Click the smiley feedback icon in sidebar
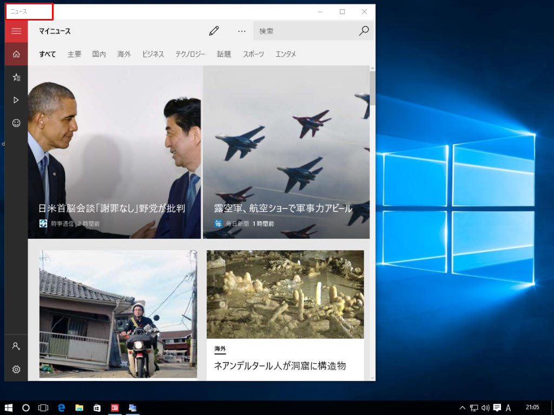The height and width of the screenshot is (415, 554). pyautogui.click(x=16, y=123)
